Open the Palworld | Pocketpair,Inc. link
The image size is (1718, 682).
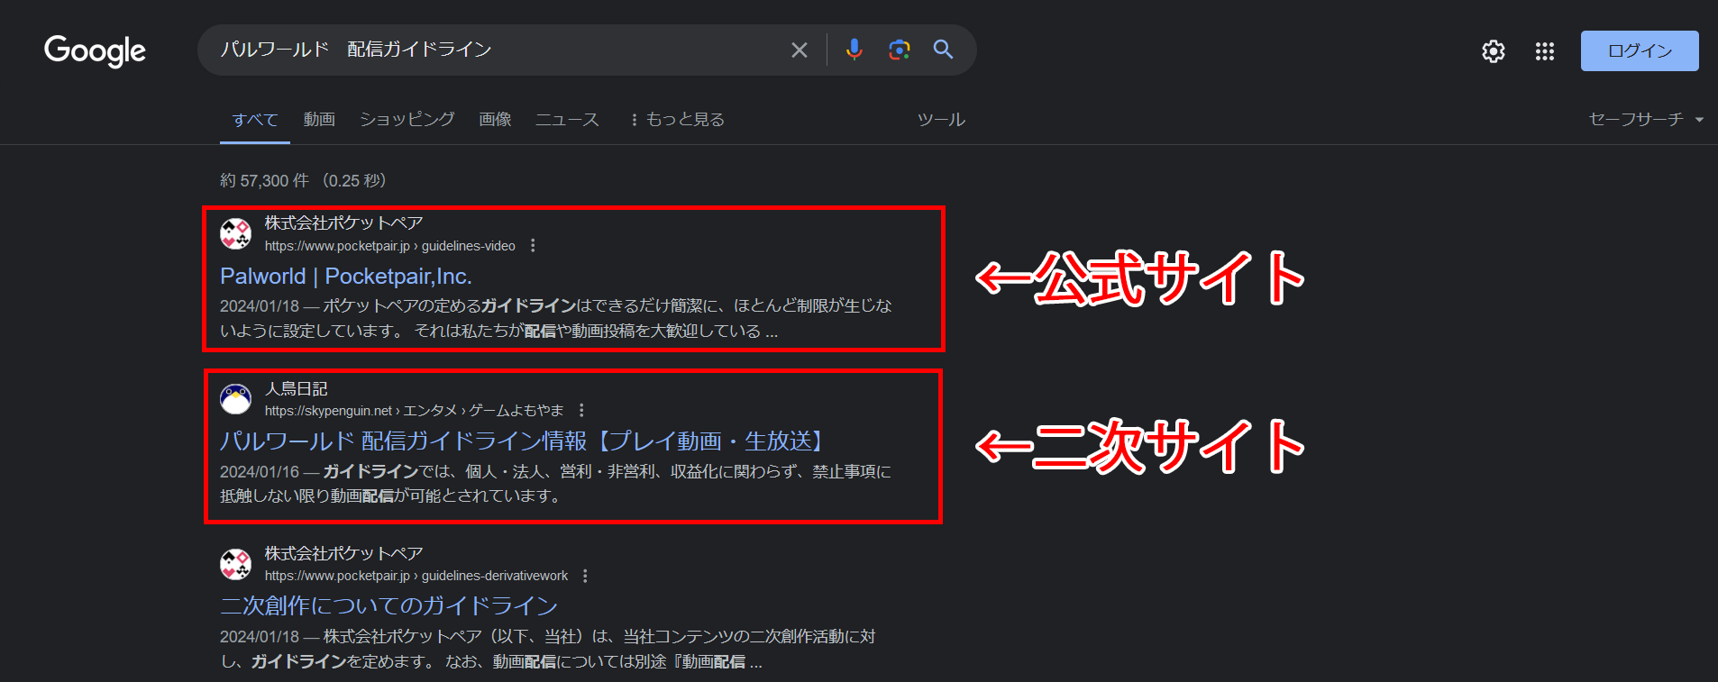[346, 276]
